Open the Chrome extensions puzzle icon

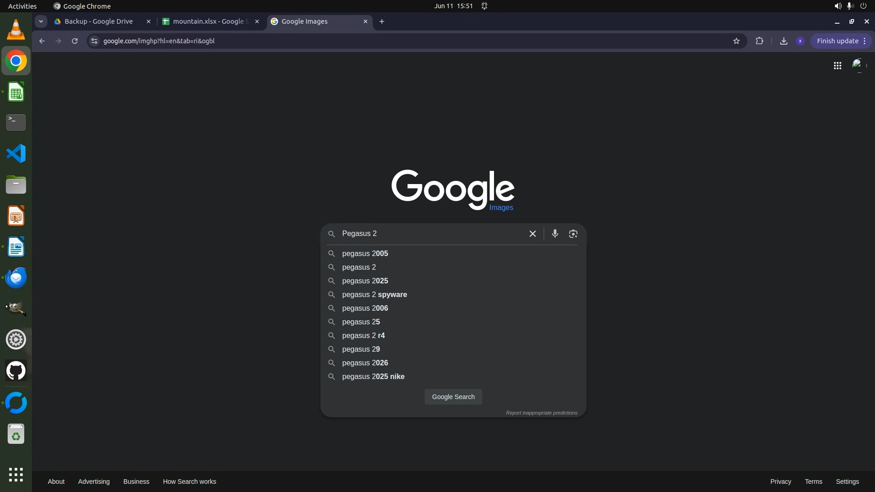tap(759, 41)
